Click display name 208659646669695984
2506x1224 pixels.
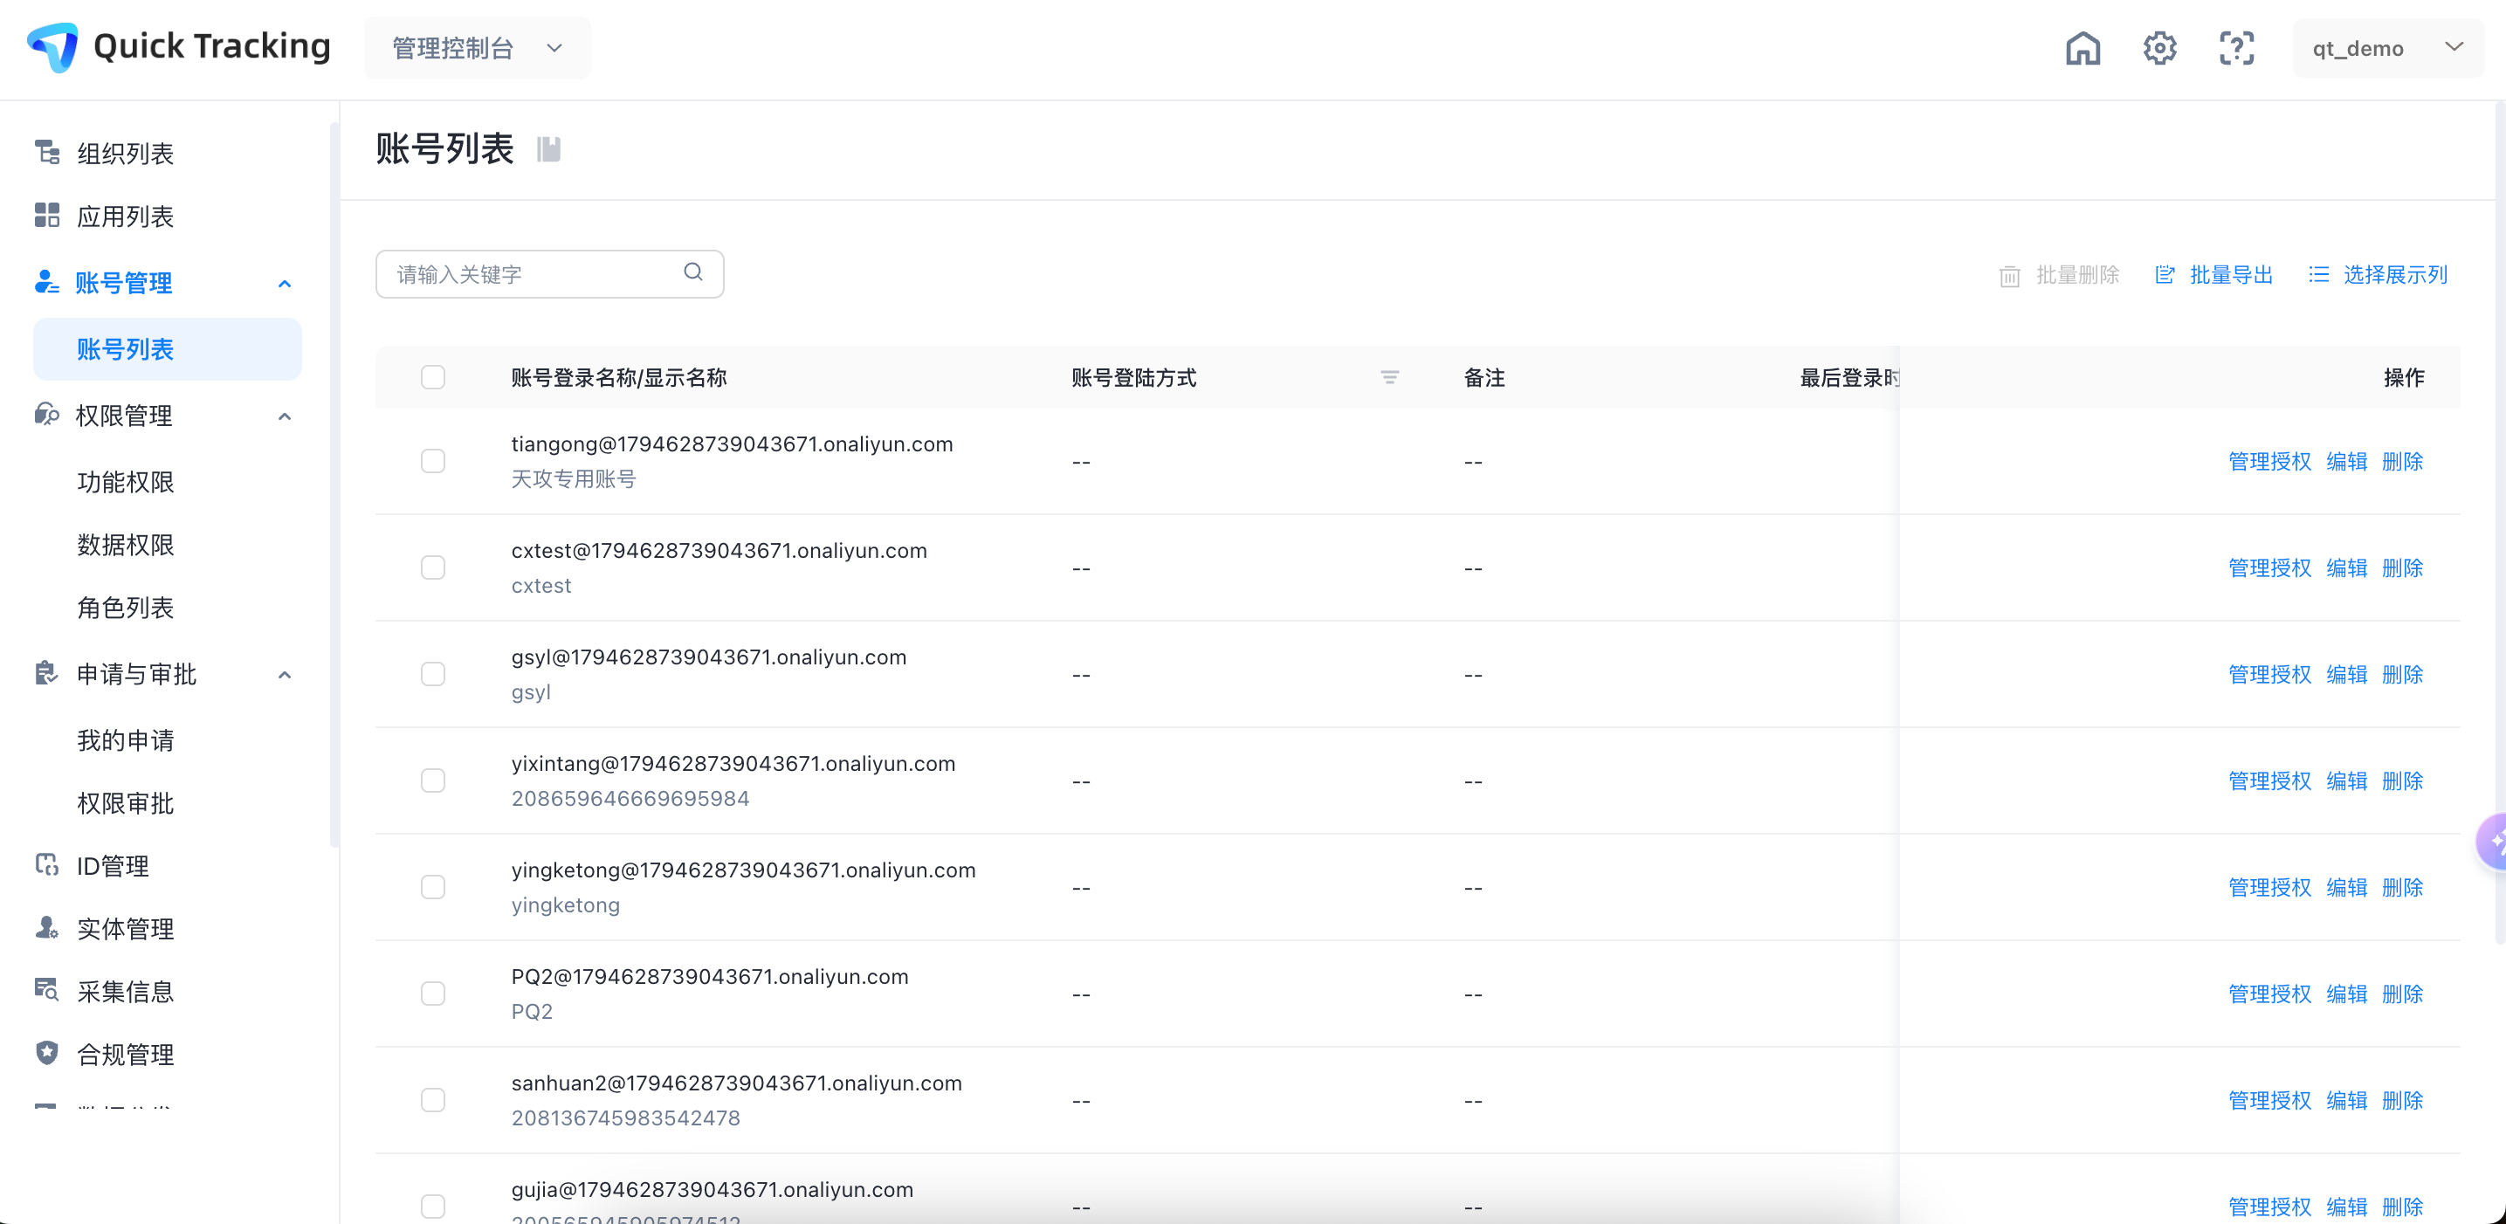(630, 799)
